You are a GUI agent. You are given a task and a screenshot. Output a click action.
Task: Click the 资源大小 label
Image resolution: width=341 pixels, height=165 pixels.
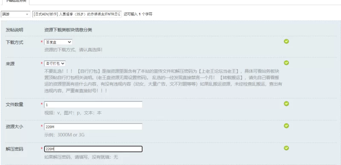pyautogui.click(x=14, y=127)
